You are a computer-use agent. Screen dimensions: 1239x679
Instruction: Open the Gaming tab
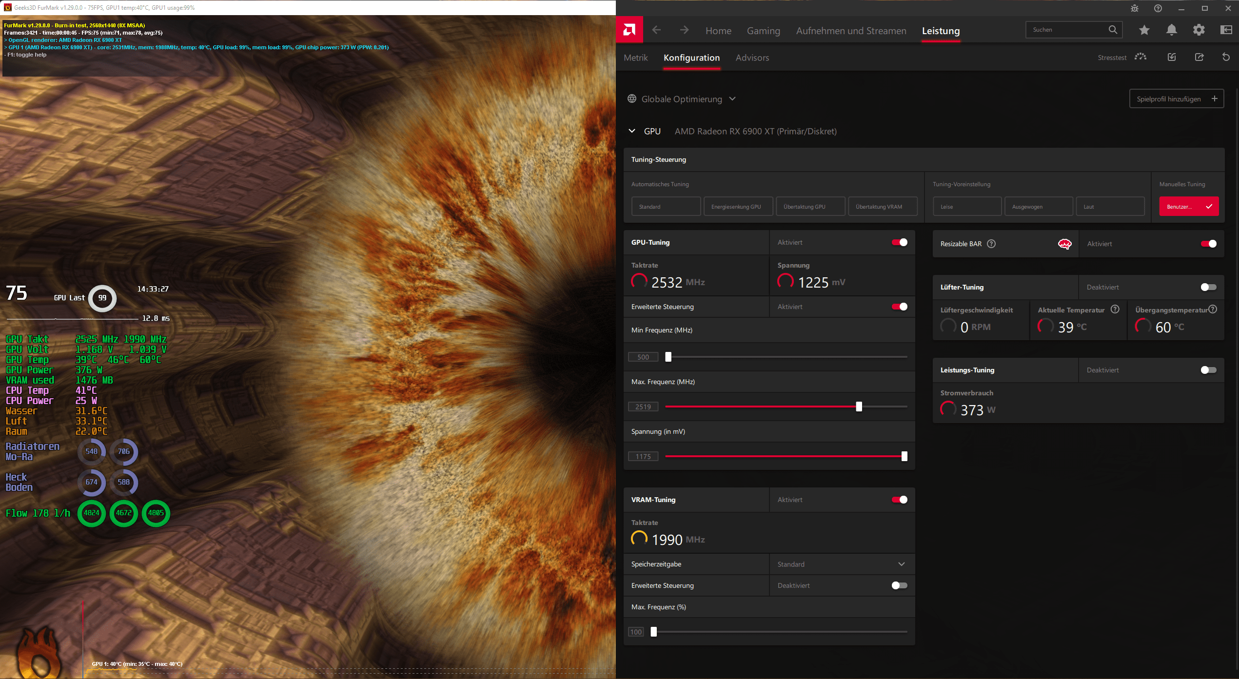coord(763,31)
